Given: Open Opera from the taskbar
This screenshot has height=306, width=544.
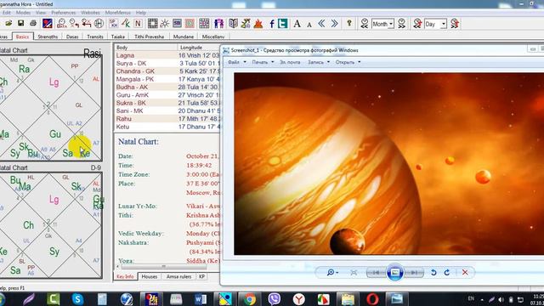Looking at the screenshot, I should (372, 299).
